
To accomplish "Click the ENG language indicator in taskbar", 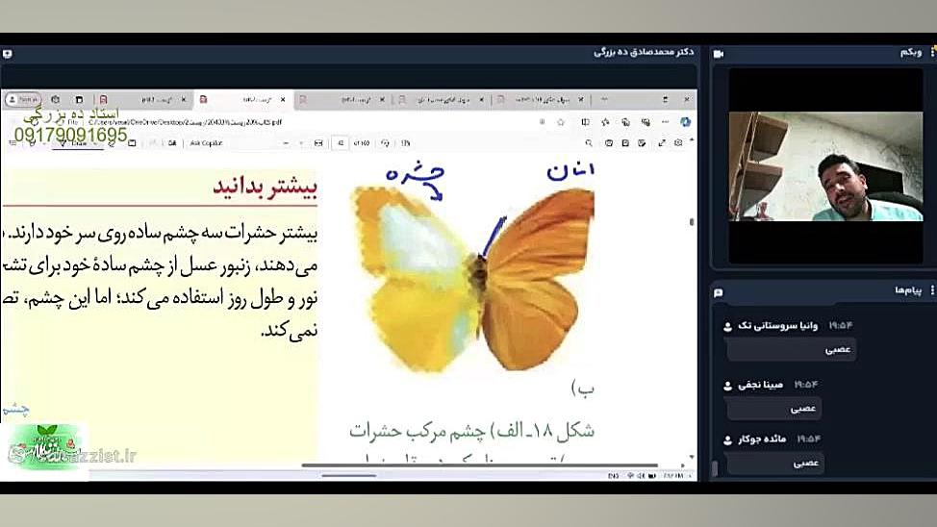I will tap(613, 476).
